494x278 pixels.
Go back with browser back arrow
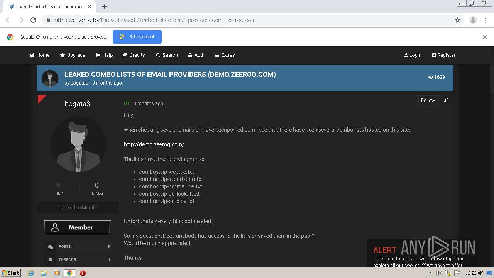click(x=8, y=20)
